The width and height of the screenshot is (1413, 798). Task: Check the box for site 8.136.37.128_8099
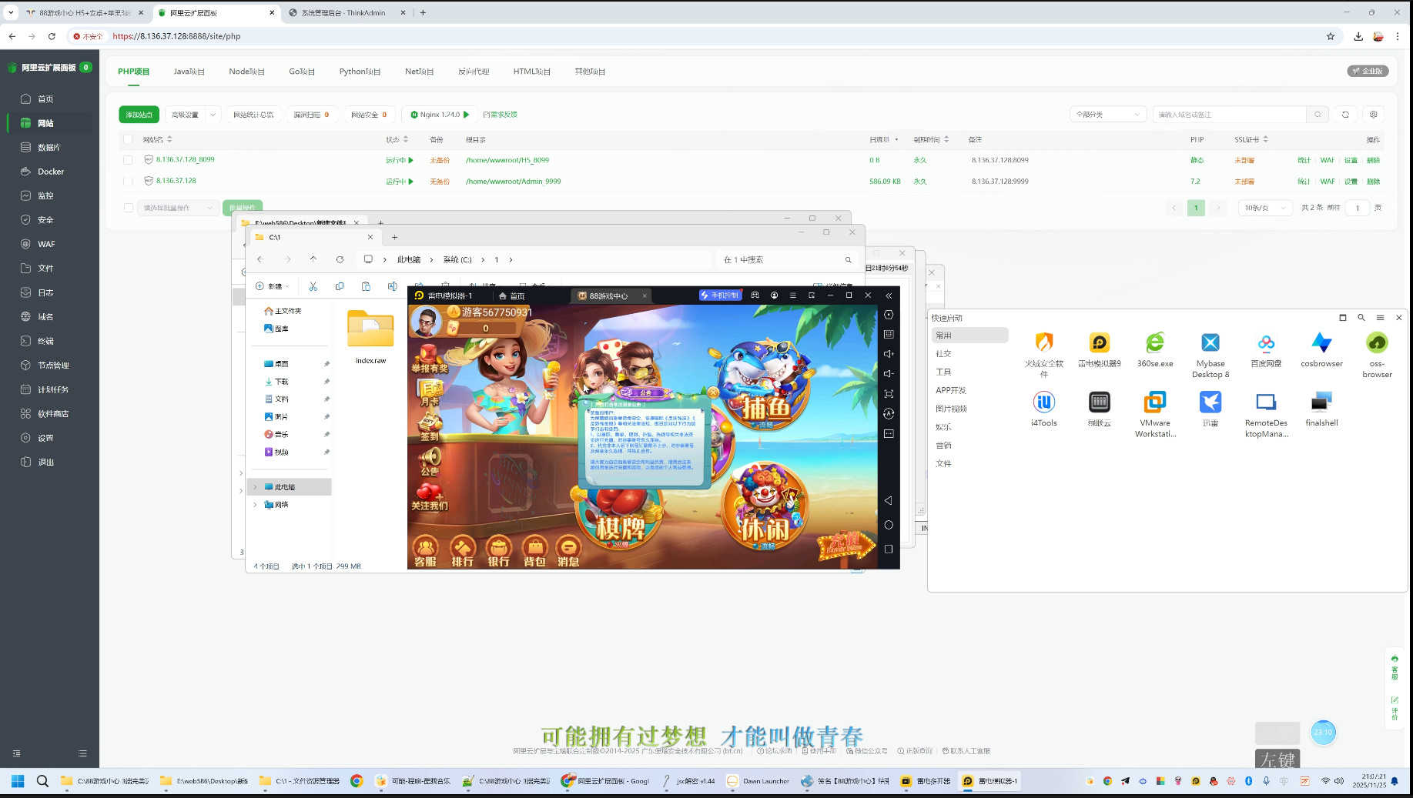click(128, 160)
